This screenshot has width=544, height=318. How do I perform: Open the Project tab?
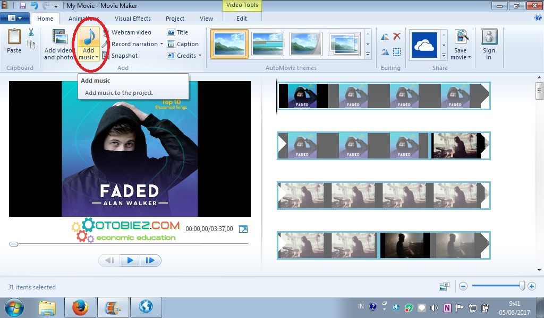175,19
